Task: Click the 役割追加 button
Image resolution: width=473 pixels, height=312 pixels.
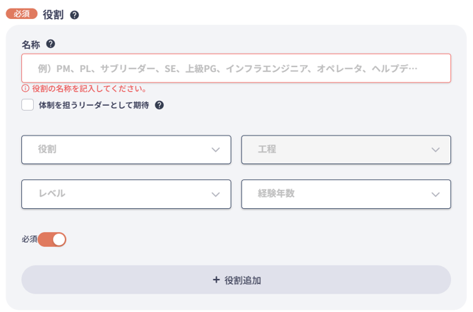Action: click(236, 280)
